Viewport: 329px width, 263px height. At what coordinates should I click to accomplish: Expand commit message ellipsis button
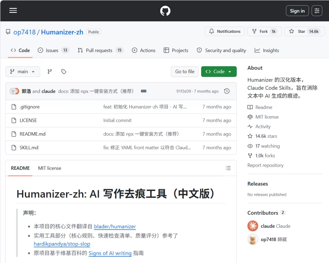pyautogui.click(x=143, y=91)
